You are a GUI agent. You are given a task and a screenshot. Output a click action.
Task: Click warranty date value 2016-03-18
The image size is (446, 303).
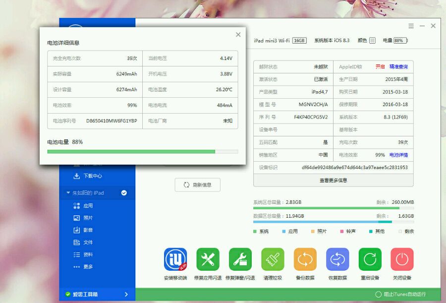click(x=395, y=105)
